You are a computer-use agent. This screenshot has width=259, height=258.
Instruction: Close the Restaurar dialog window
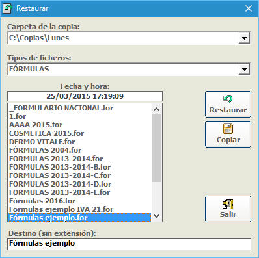(249, 8)
